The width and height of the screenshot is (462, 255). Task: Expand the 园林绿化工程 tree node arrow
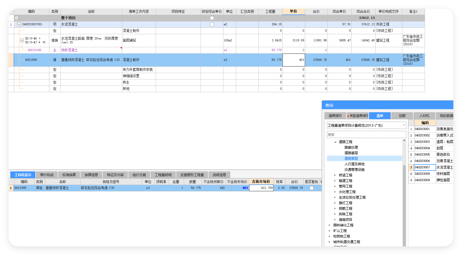point(329,225)
